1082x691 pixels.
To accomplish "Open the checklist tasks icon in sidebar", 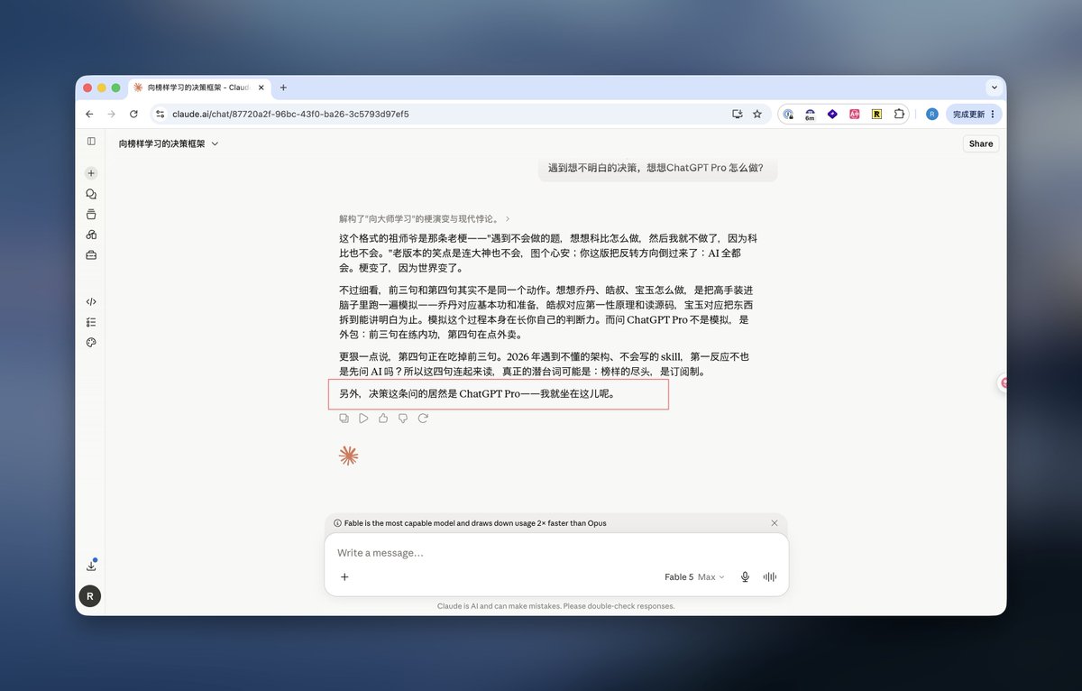I will pos(91,322).
